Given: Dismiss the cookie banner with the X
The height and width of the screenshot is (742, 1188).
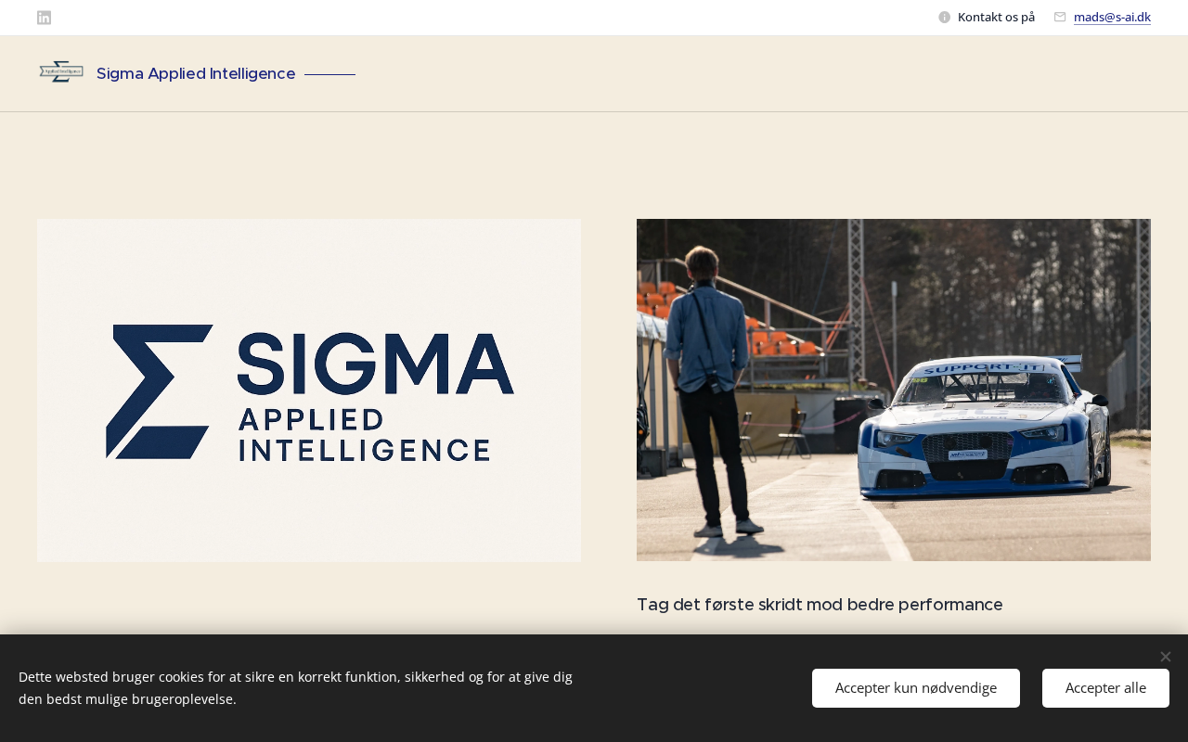Looking at the screenshot, I should click(1165, 657).
